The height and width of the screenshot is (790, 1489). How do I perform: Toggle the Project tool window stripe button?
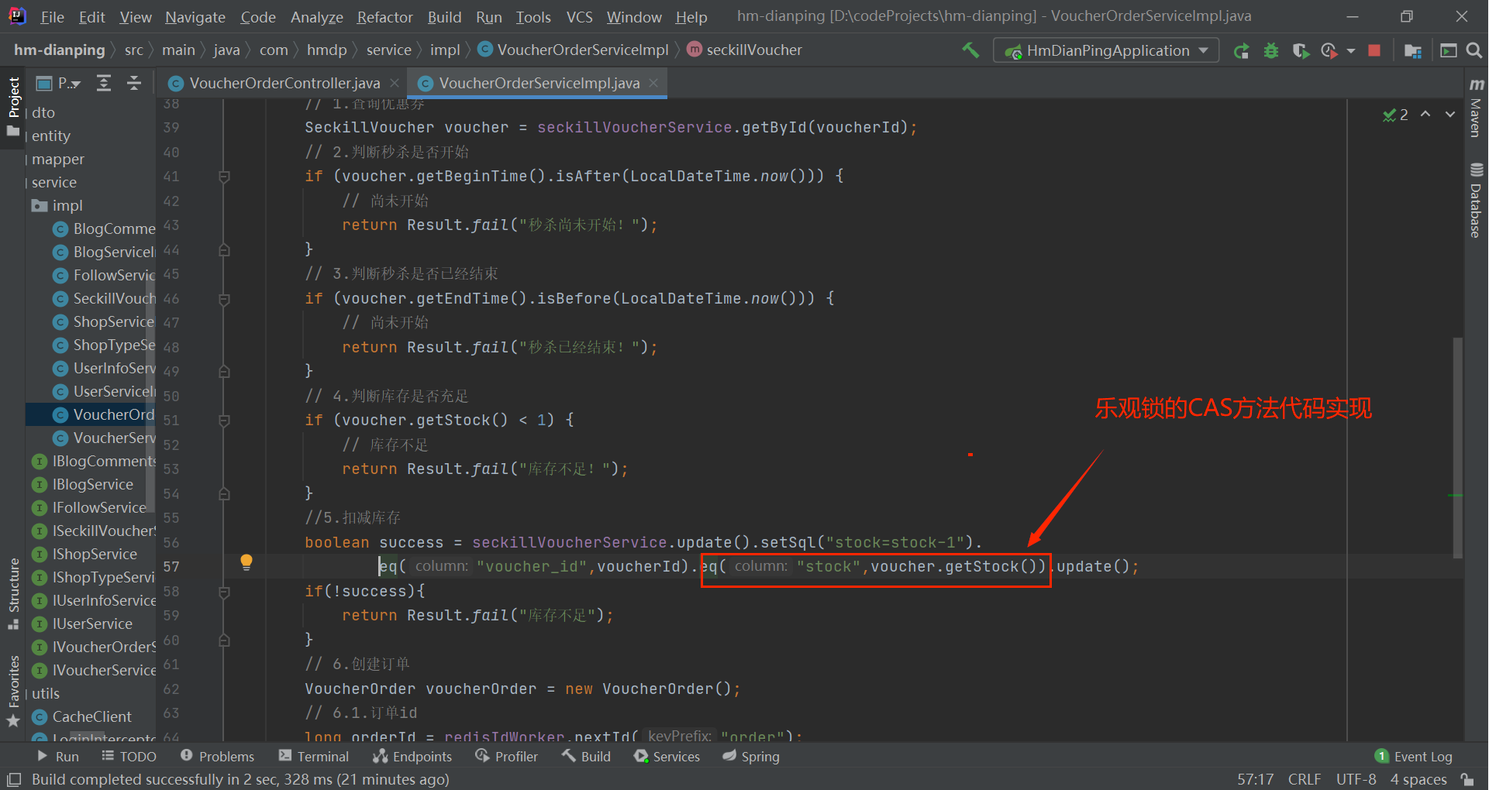13,107
